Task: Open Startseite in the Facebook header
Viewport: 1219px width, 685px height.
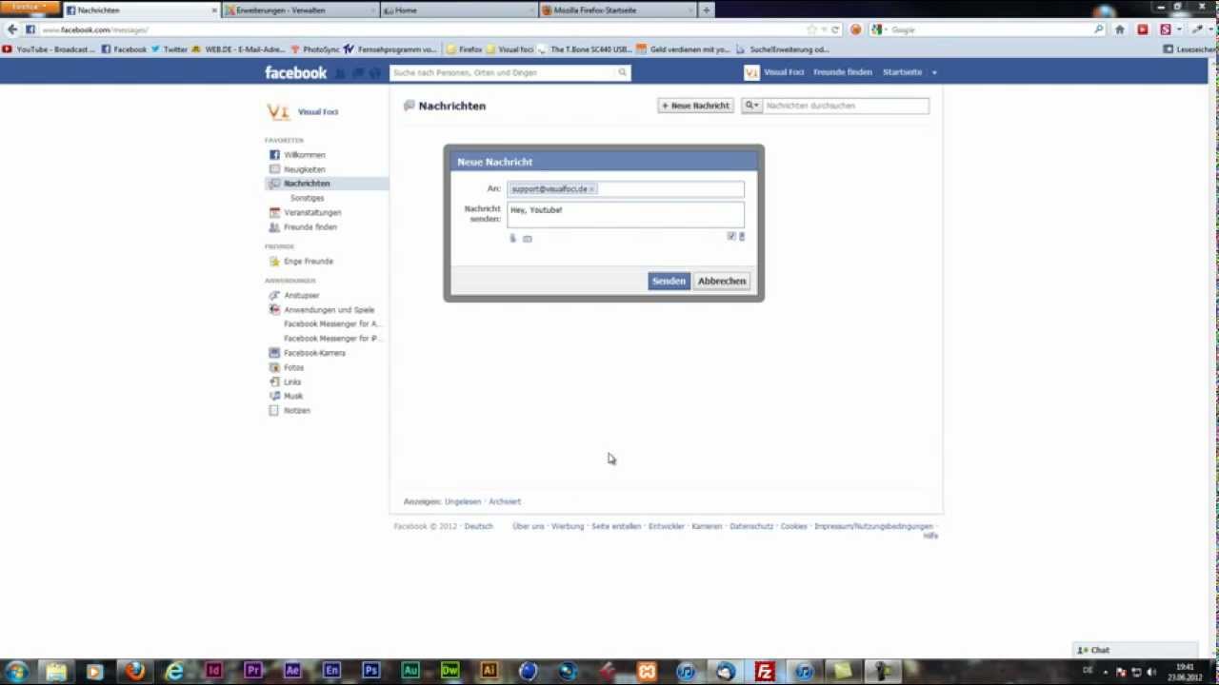Action: [x=902, y=72]
